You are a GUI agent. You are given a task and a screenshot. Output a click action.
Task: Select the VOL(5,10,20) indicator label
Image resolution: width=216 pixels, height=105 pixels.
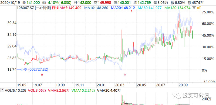point(15,90)
